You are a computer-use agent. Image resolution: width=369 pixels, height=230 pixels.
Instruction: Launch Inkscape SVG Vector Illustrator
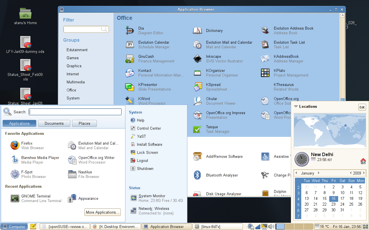coord(197,59)
